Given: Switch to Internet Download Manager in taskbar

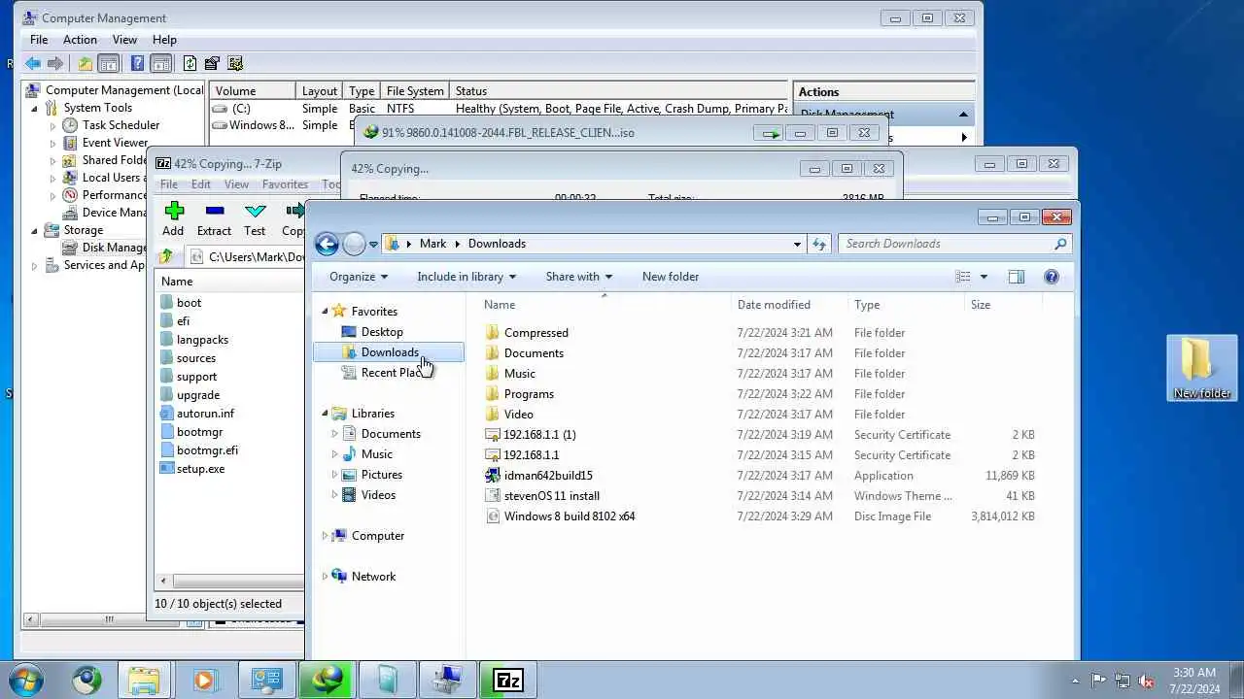Looking at the screenshot, I should 327,680.
